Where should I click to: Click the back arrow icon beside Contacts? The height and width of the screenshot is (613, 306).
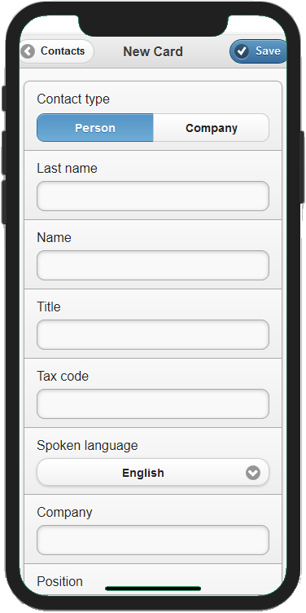(x=28, y=51)
